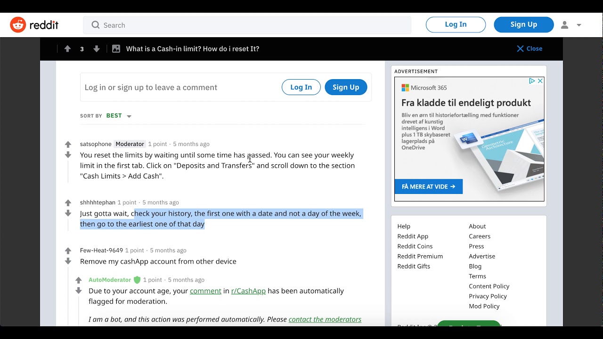Click the Reddit logo icon
Image resolution: width=603 pixels, height=339 pixels.
tap(18, 25)
